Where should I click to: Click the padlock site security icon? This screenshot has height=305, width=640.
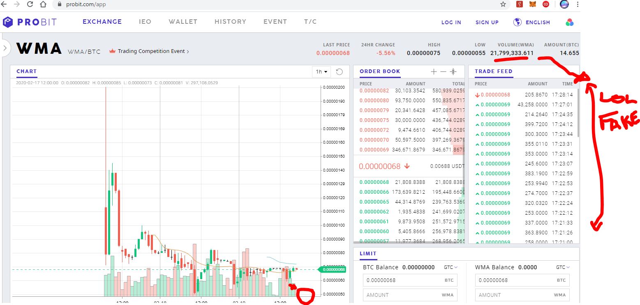click(x=59, y=5)
